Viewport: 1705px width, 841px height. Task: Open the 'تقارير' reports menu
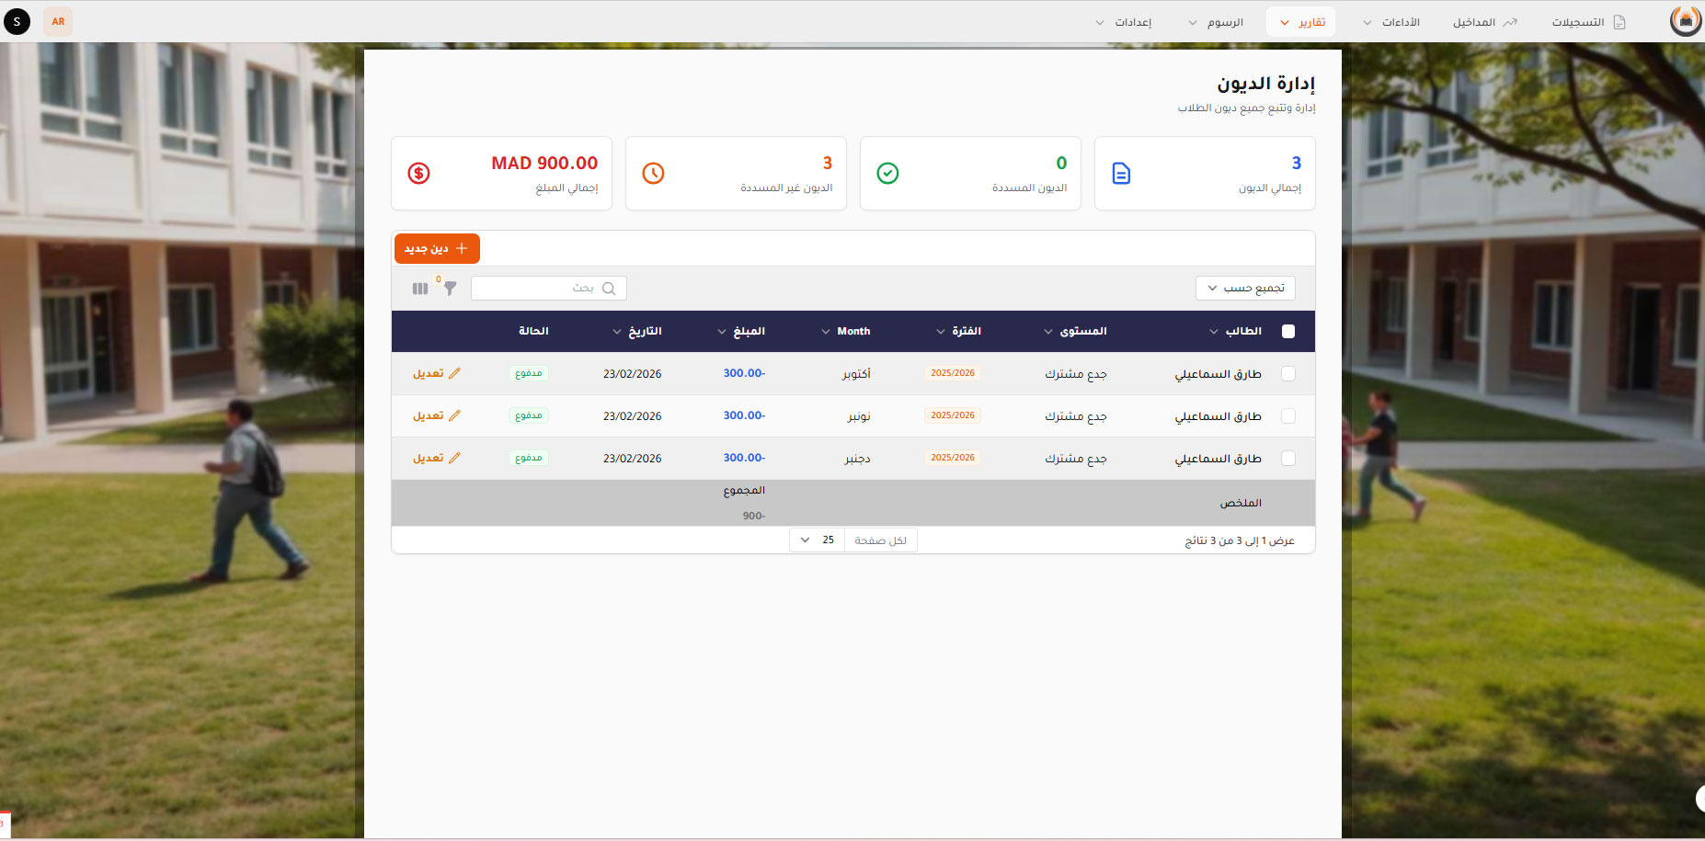click(x=1300, y=22)
